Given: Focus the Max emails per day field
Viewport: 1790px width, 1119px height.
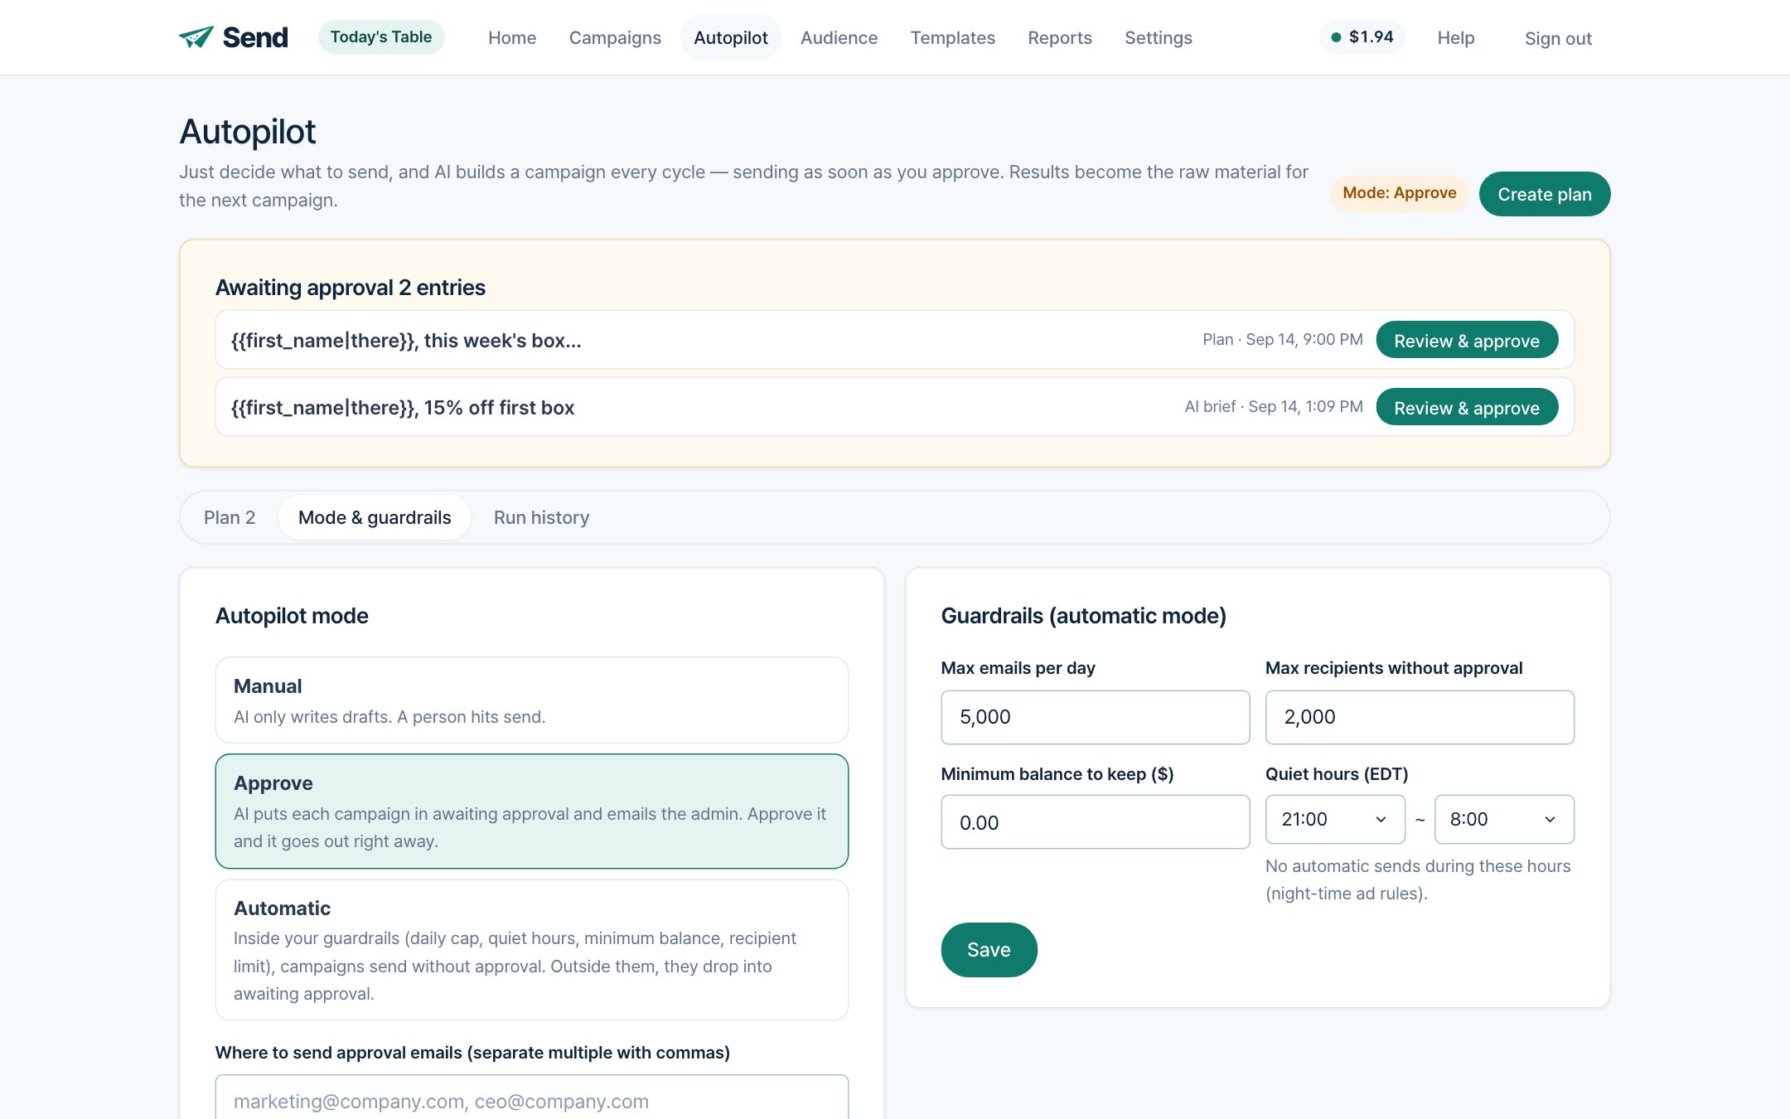Looking at the screenshot, I should (1095, 717).
